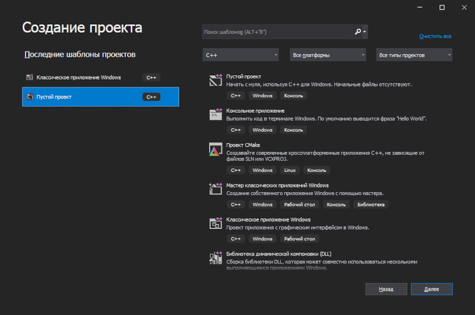Click the C++ badge on recent Пустой проект

click(151, 97)
